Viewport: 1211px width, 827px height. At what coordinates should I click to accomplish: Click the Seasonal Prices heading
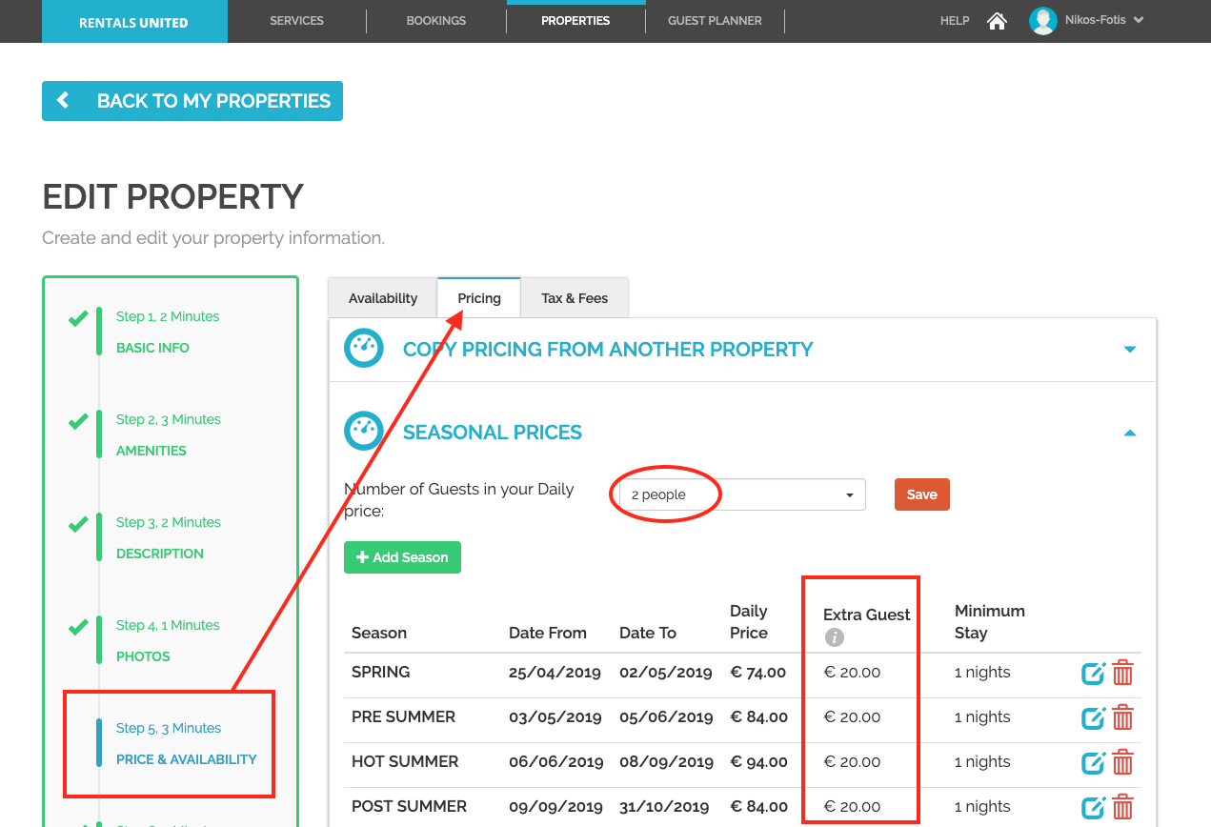[x=493, y=433]
